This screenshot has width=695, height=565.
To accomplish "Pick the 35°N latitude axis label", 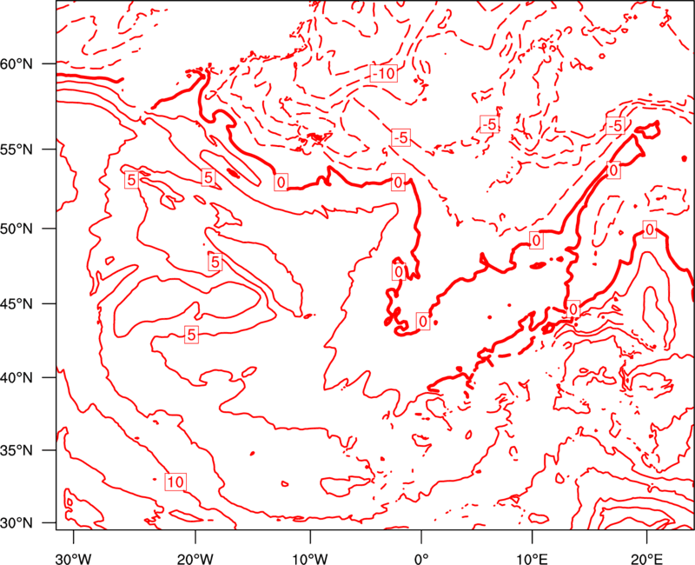I will point(17,450).
